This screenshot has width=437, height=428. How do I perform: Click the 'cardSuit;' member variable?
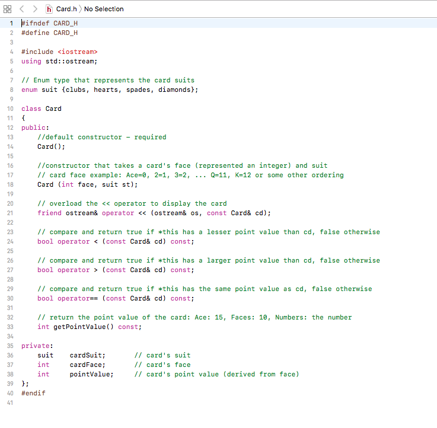[x=88, y=355]
